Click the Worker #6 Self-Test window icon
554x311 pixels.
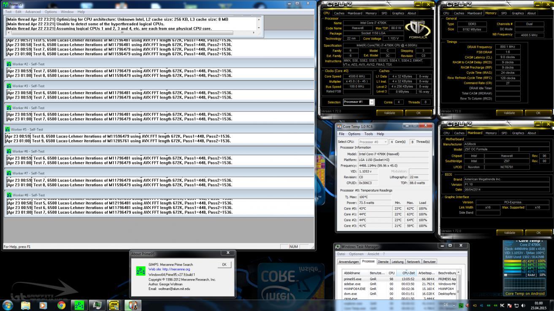[x=9, y=151]
